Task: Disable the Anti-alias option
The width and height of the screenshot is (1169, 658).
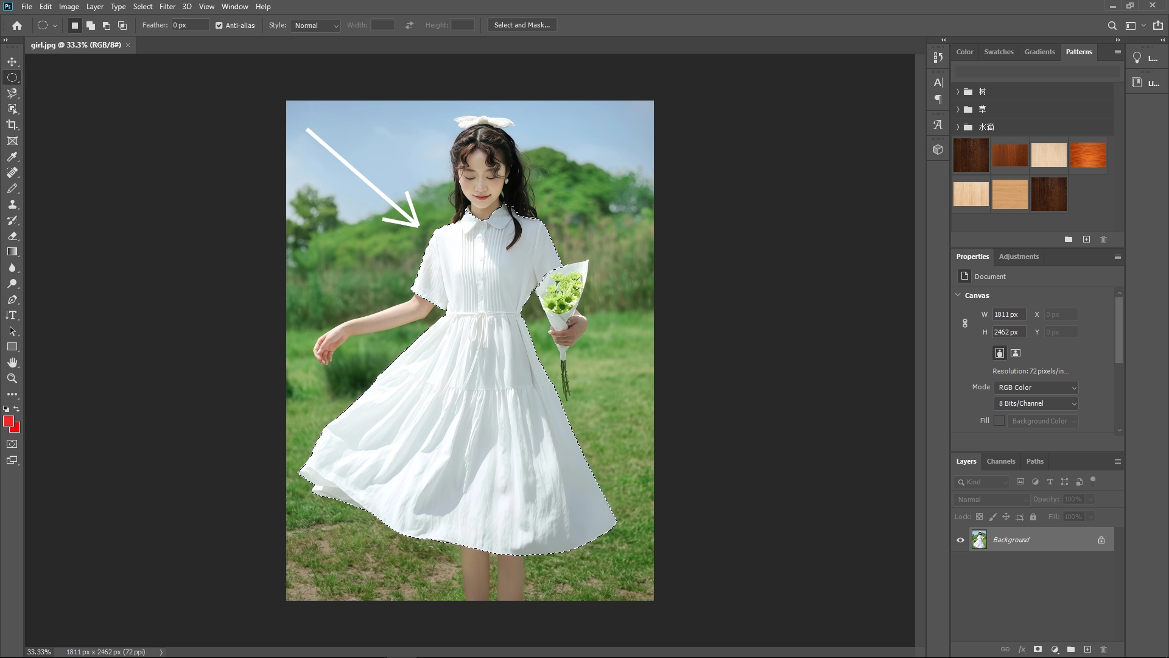Action: tap(219, 25)
